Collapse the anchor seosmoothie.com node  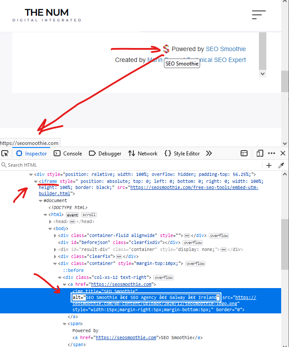pyautogui.click(x=65, y=285)
